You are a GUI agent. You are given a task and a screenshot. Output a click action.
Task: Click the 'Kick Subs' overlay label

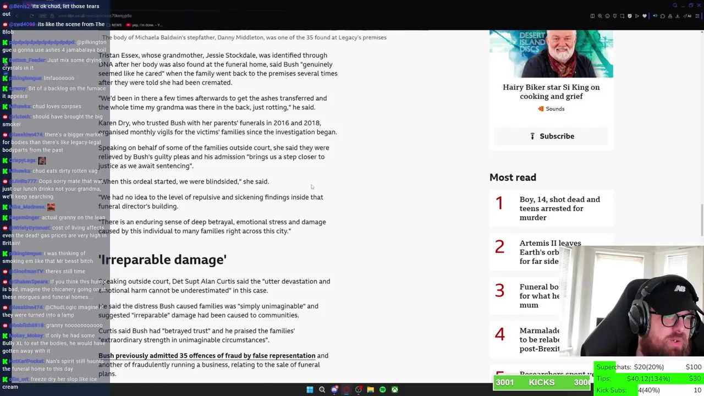[x=611, y=390]
